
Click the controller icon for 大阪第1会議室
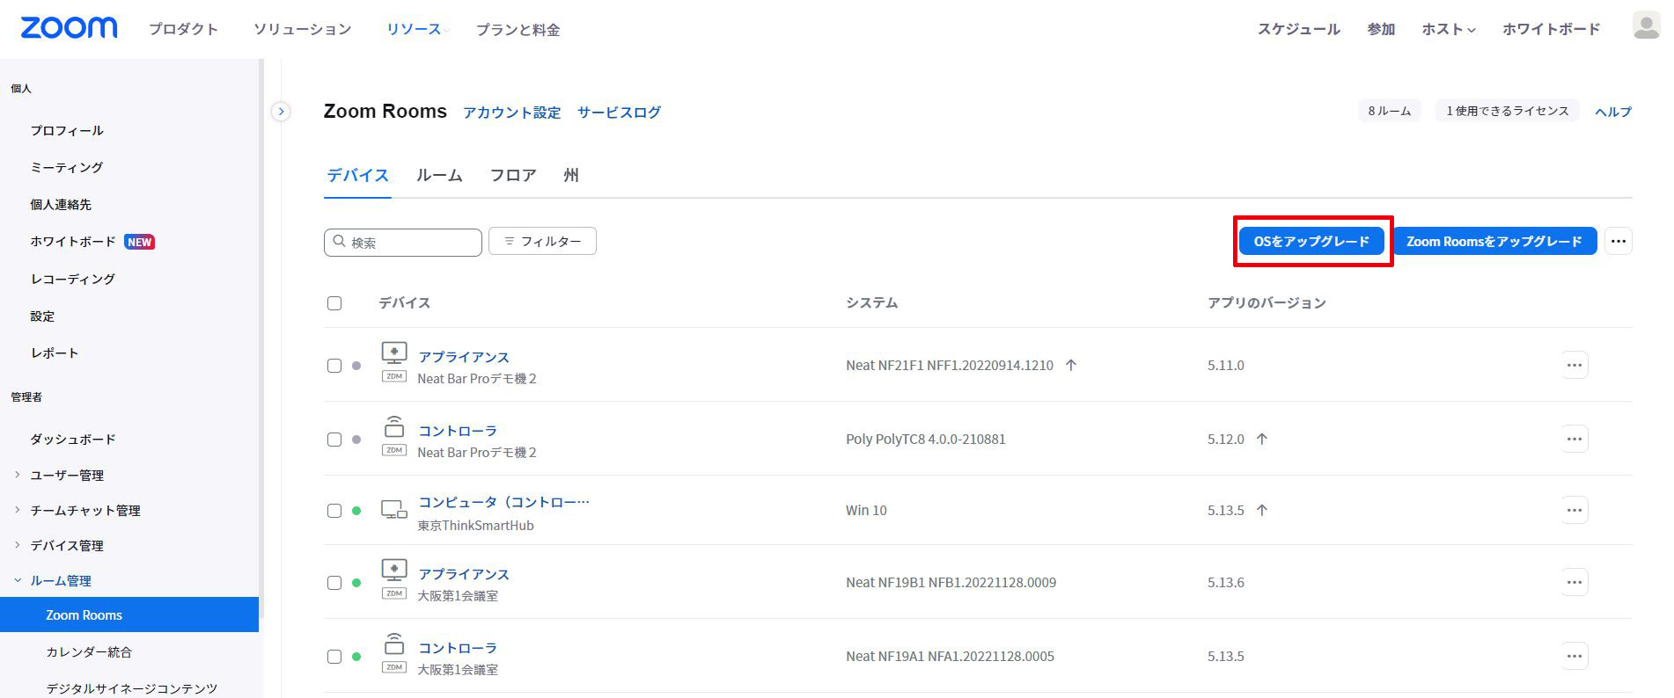[394, 644]
